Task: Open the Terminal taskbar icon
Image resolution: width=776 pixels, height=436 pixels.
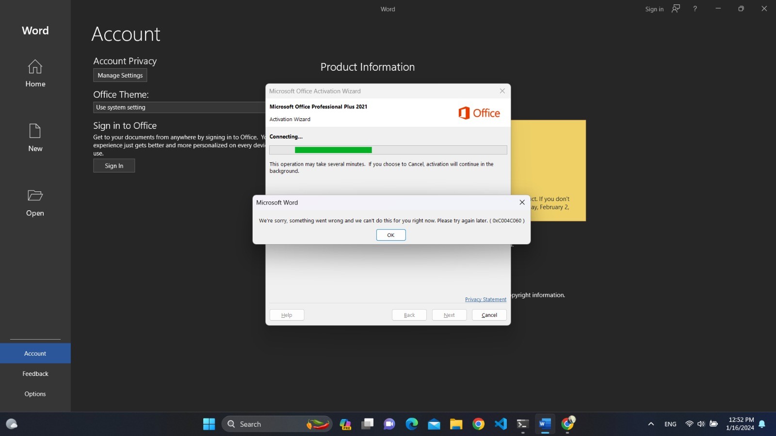Action: point(522,424)
